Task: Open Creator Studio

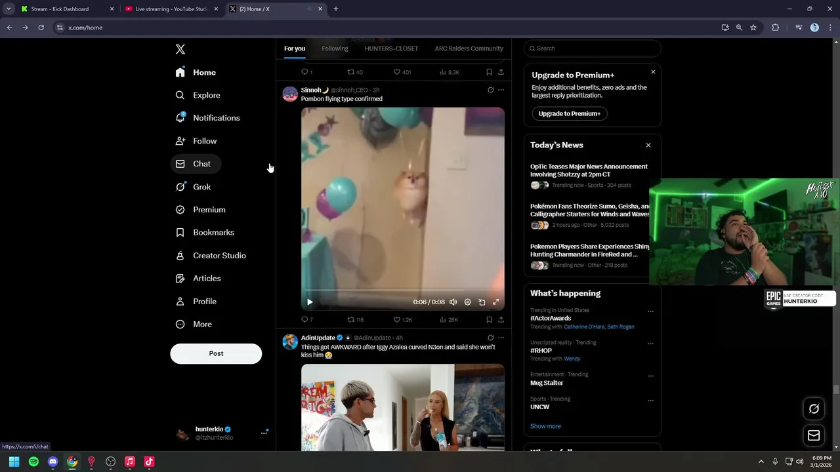Action: pyautogui.click(x=211, y=256)
